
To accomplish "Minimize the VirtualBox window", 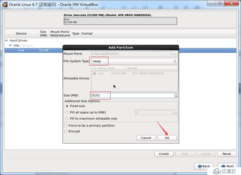I will [212, 3].
